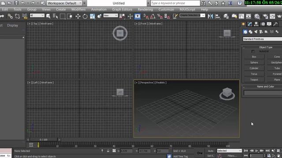Screen dimensions: 282x158
Task: Click the Help question mark icon
Action: pos(239,3)
